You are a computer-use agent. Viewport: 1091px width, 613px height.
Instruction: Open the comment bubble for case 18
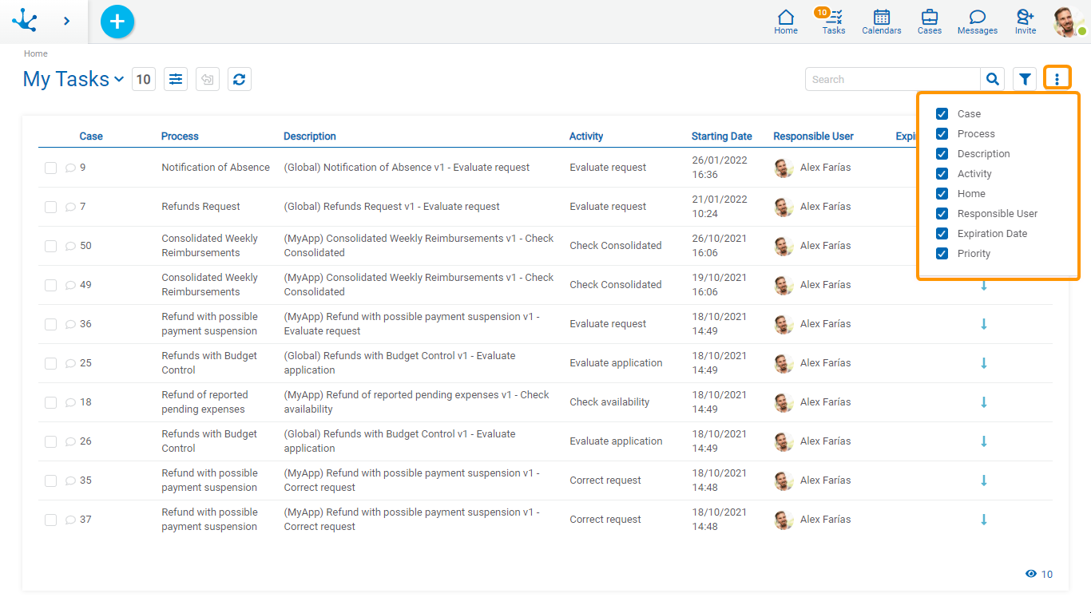(70, 402)
